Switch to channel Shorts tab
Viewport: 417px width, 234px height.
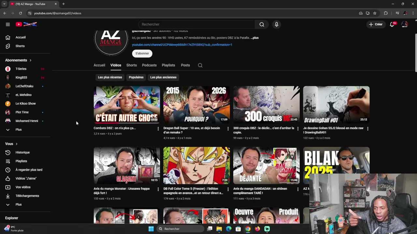132,65
